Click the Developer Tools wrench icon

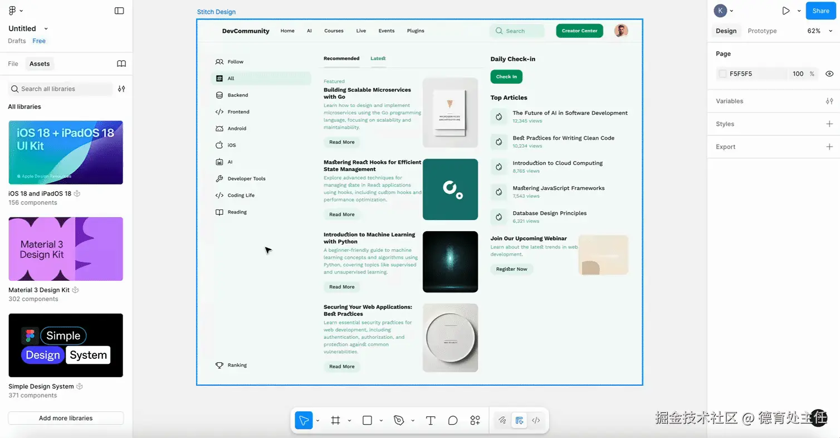pos(219,179)
